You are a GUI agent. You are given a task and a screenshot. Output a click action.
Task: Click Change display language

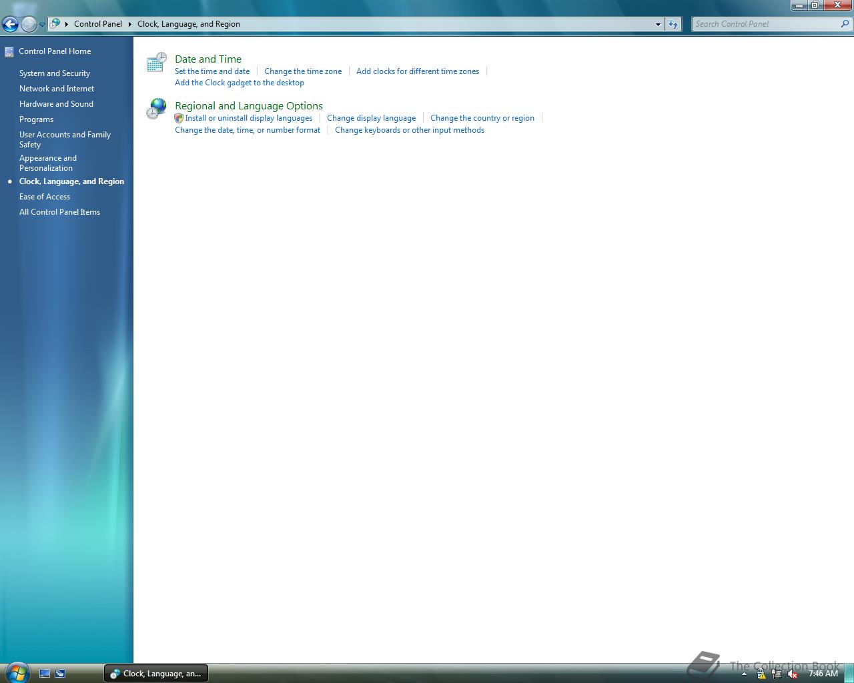(371, 118)
